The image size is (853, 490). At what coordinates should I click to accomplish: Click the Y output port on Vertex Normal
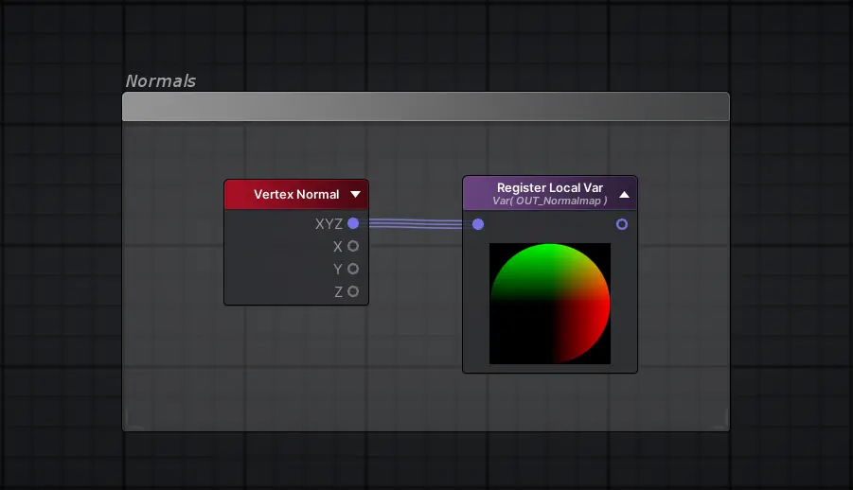[353, 269]
